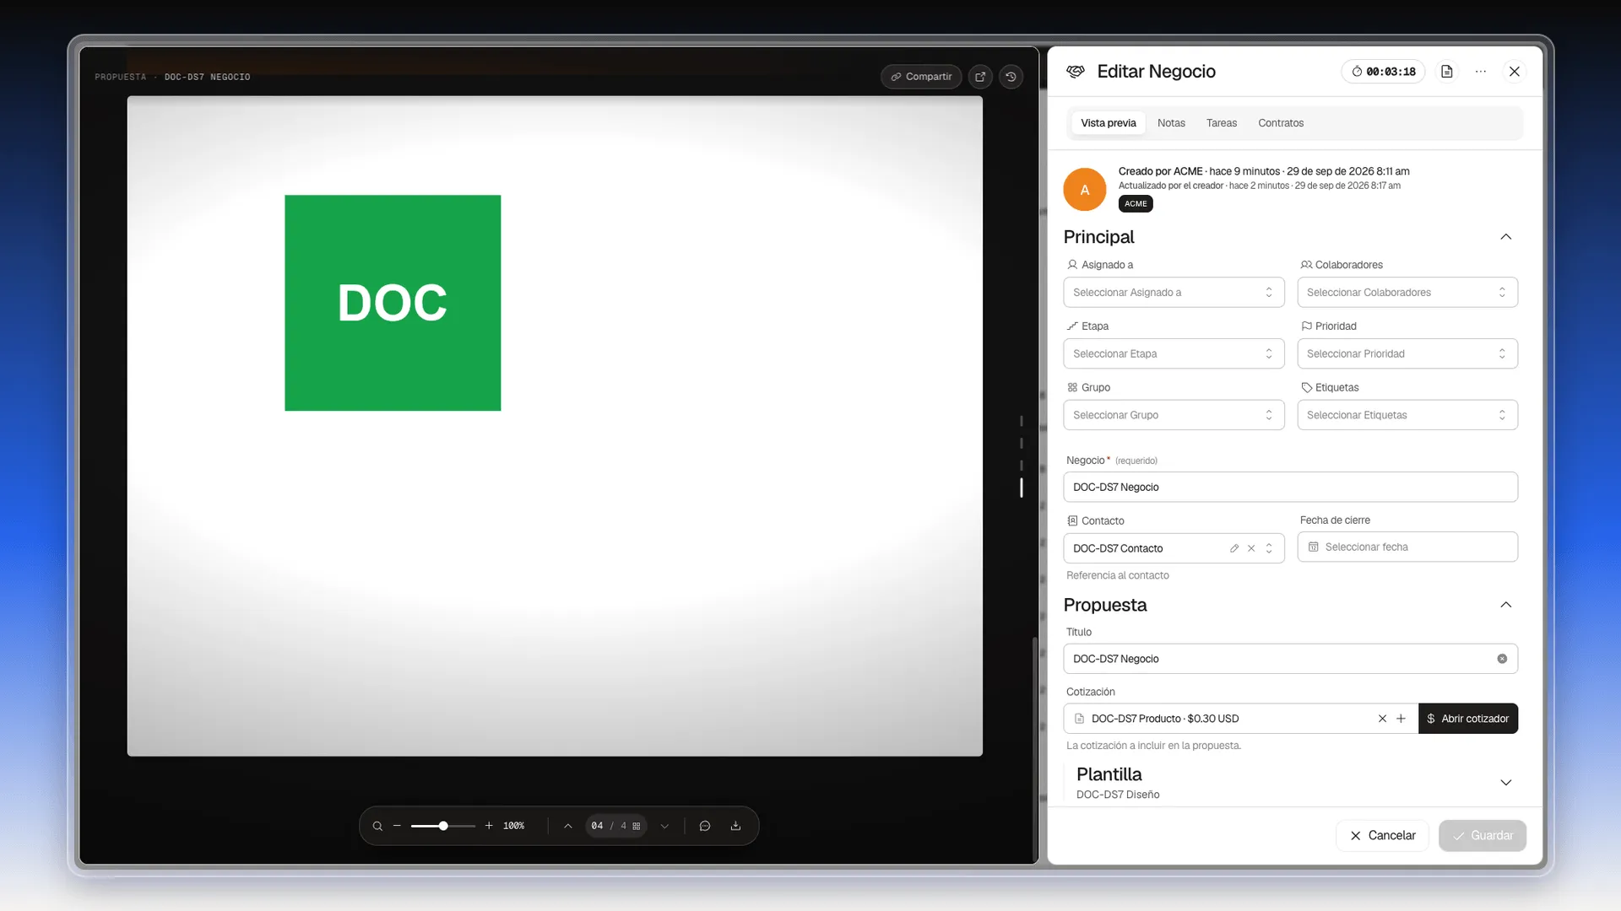Open the Seleccionar Etapa dropdown
Viewport: 1621px width, 911px height.
click(1174, 353)
